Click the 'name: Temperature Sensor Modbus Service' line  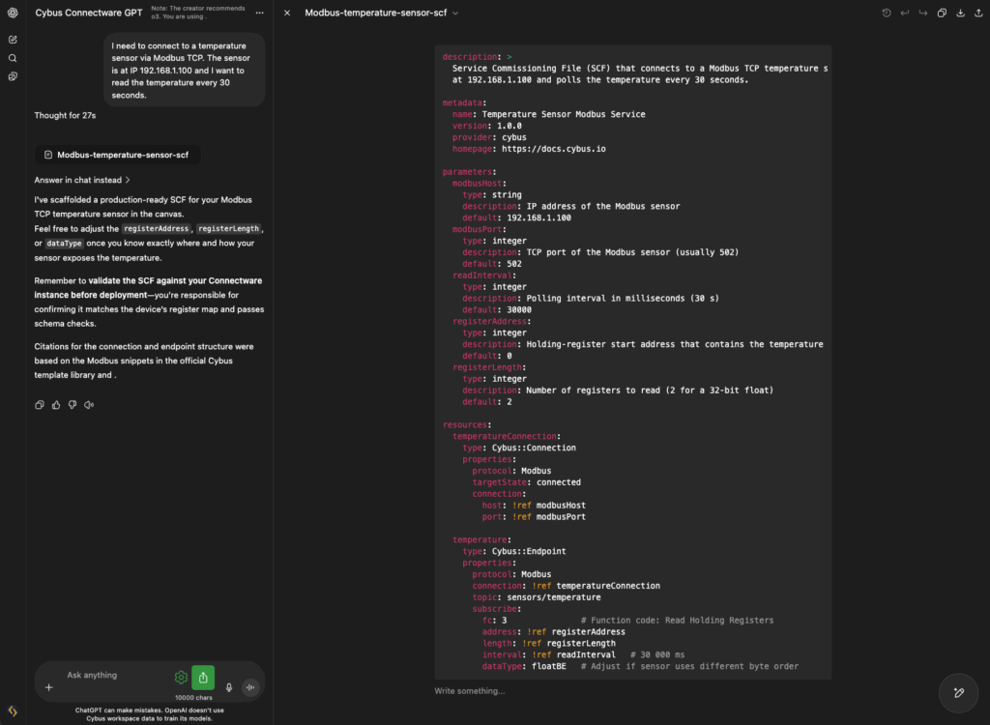(x=549, y=114)
